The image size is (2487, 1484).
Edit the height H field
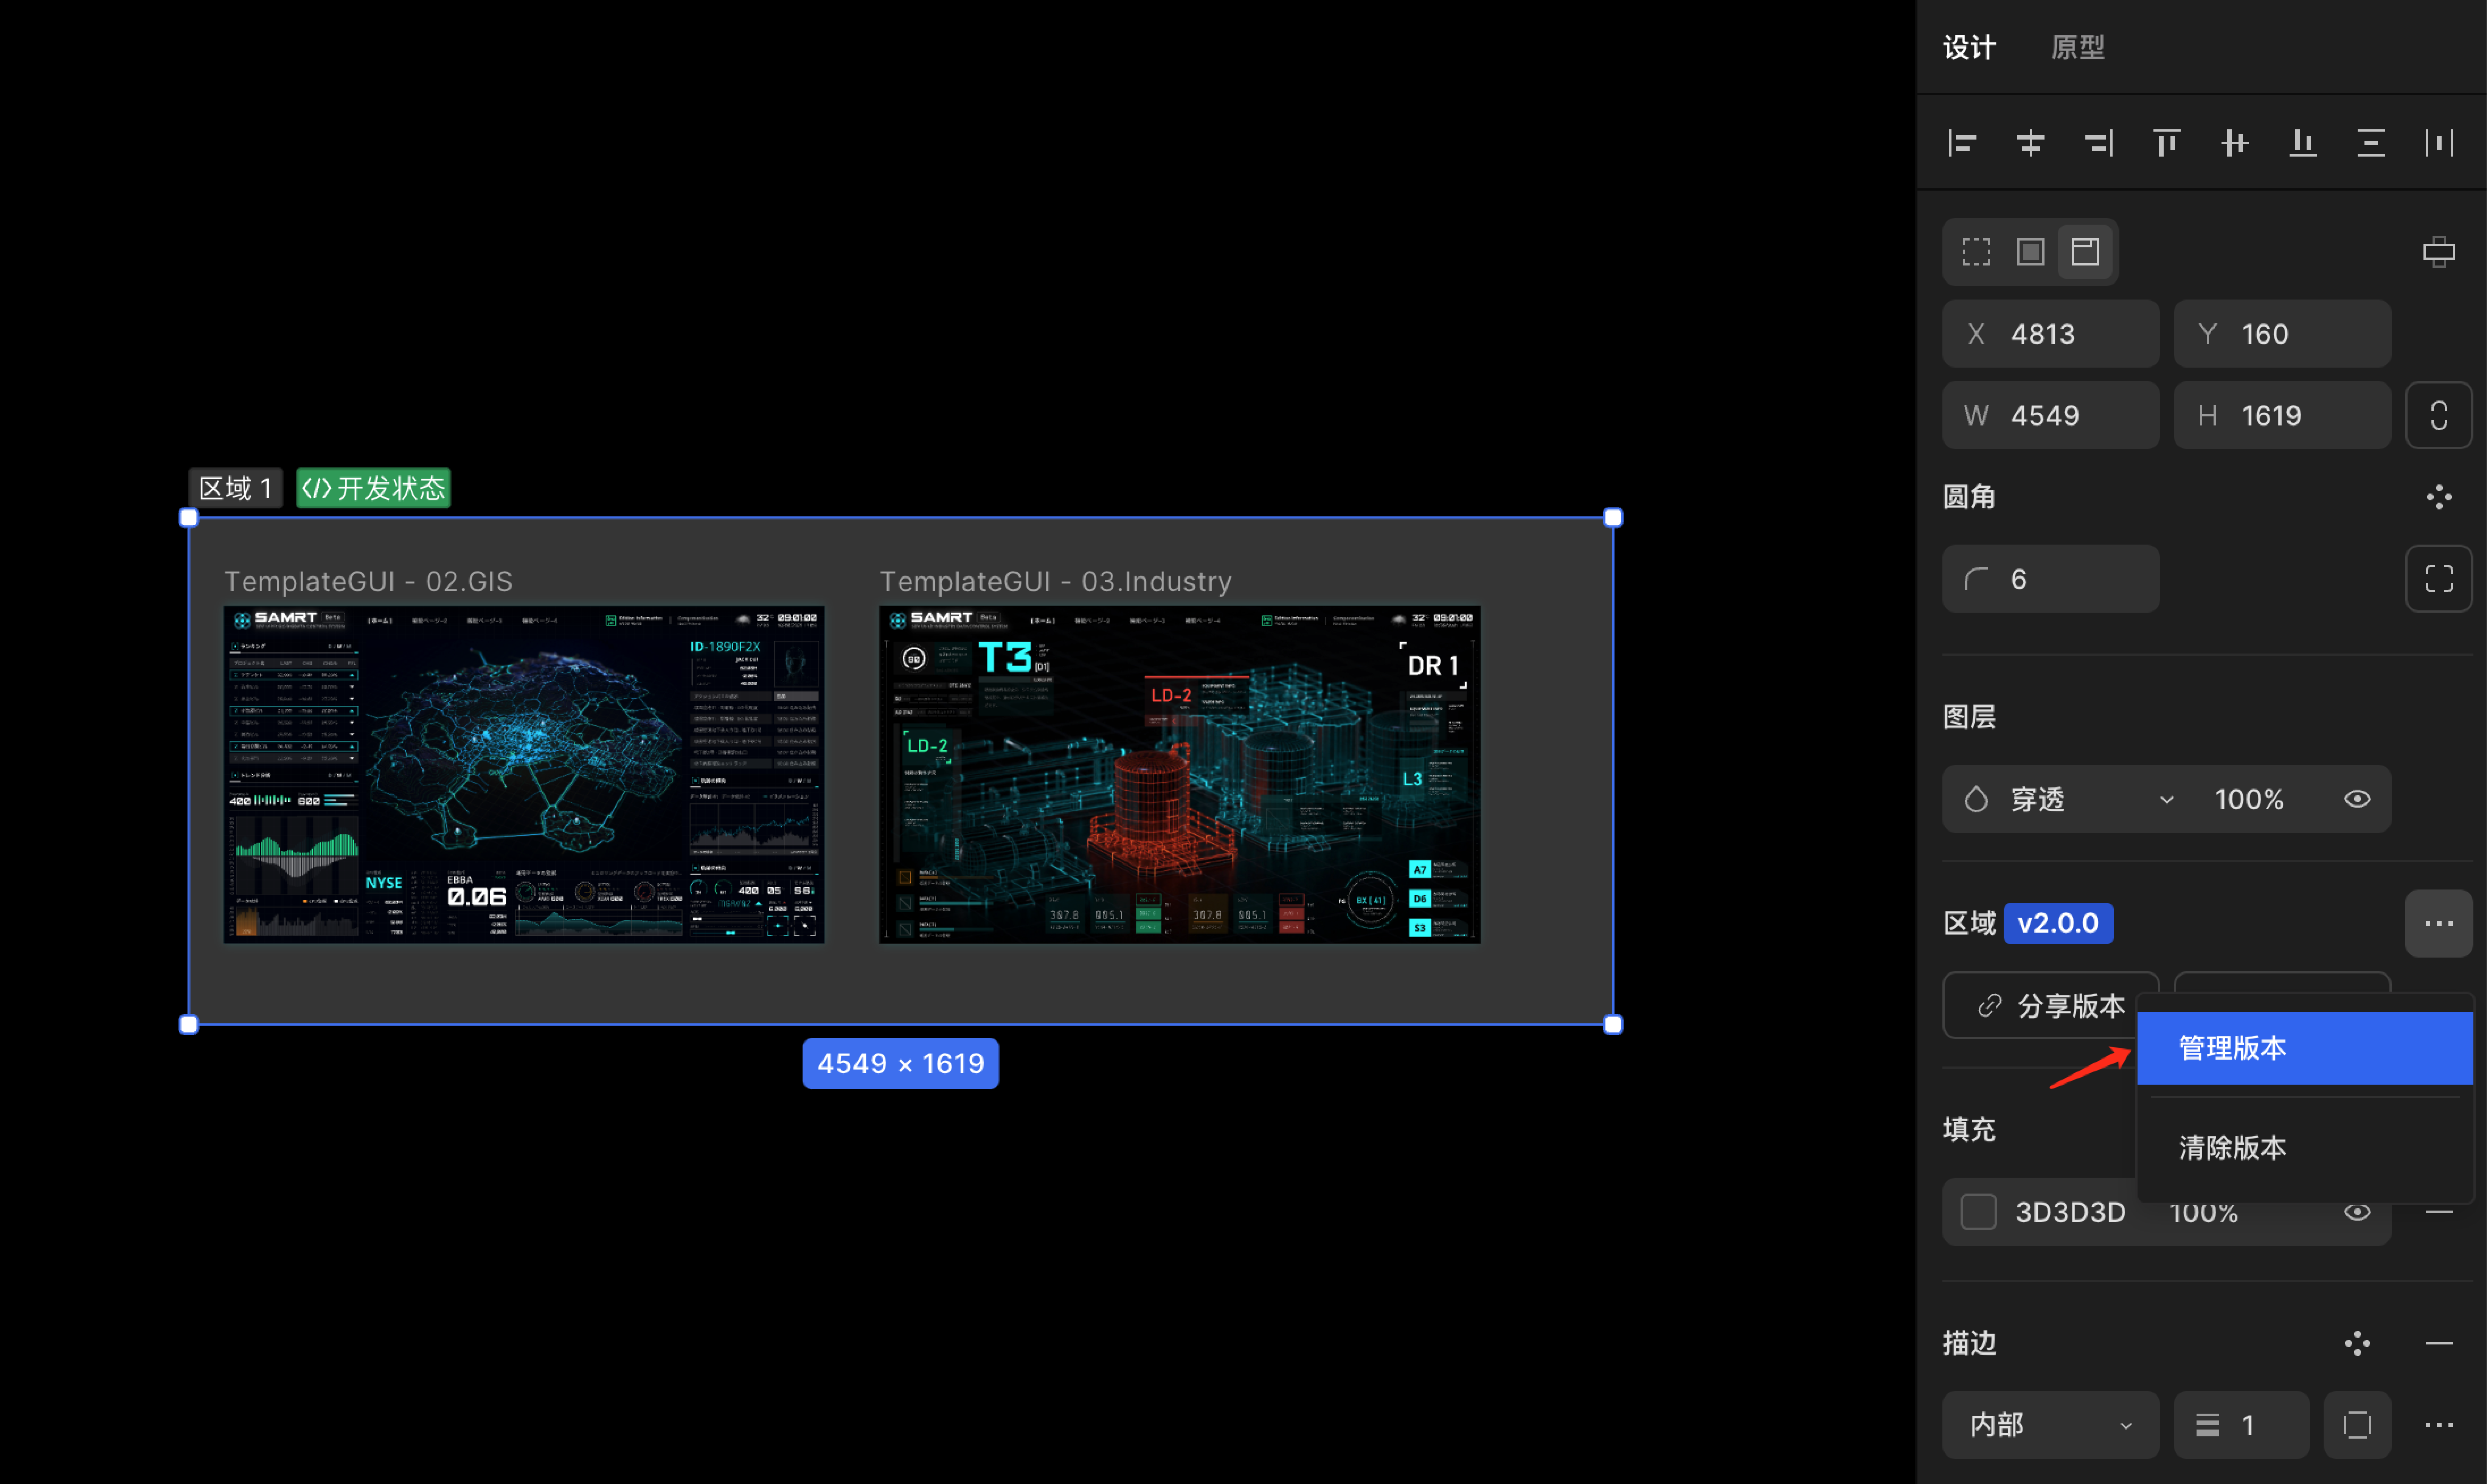(2282, 415)
